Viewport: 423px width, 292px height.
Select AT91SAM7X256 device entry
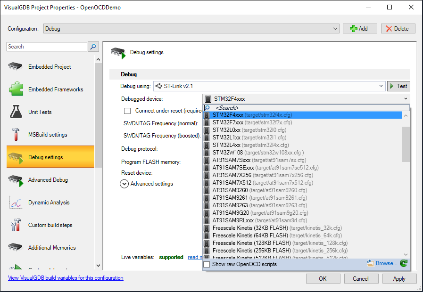pos(302,175)
